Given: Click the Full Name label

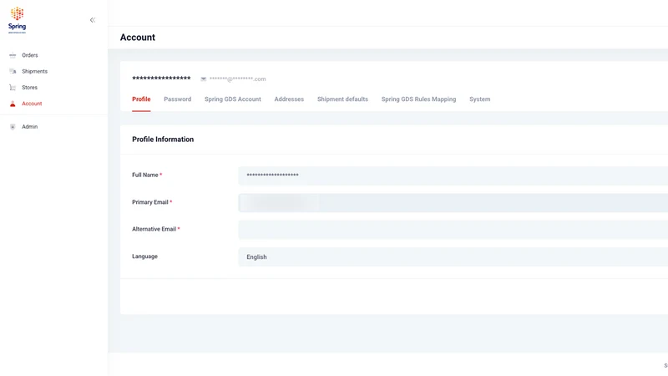Looking at the screenshot, I should pos(144,175).
